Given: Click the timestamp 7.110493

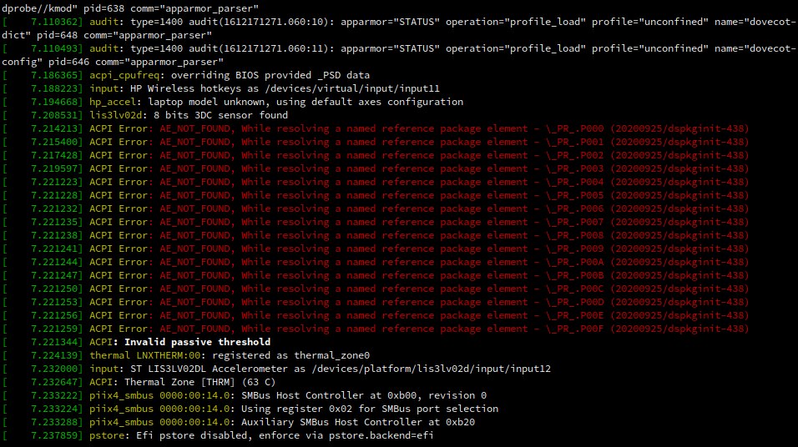Looking at the screenshot, I should [x=55, y=48].
